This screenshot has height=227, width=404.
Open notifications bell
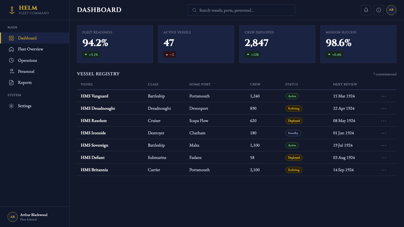(366, 10)
